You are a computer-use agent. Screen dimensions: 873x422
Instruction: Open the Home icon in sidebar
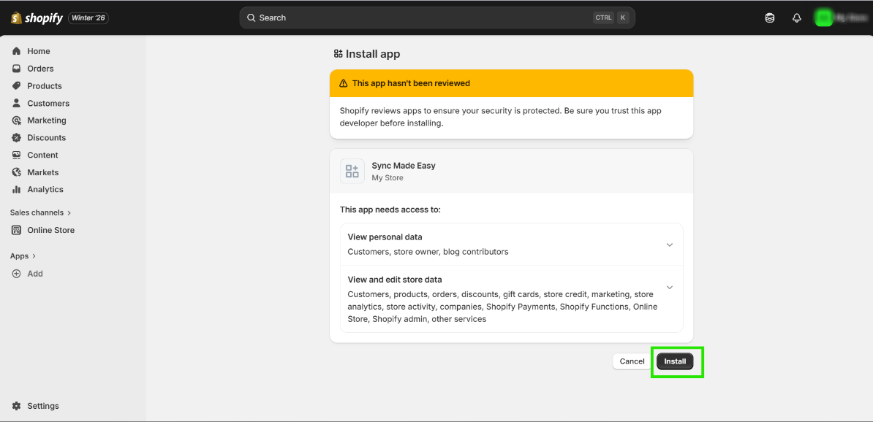[17, 51]
